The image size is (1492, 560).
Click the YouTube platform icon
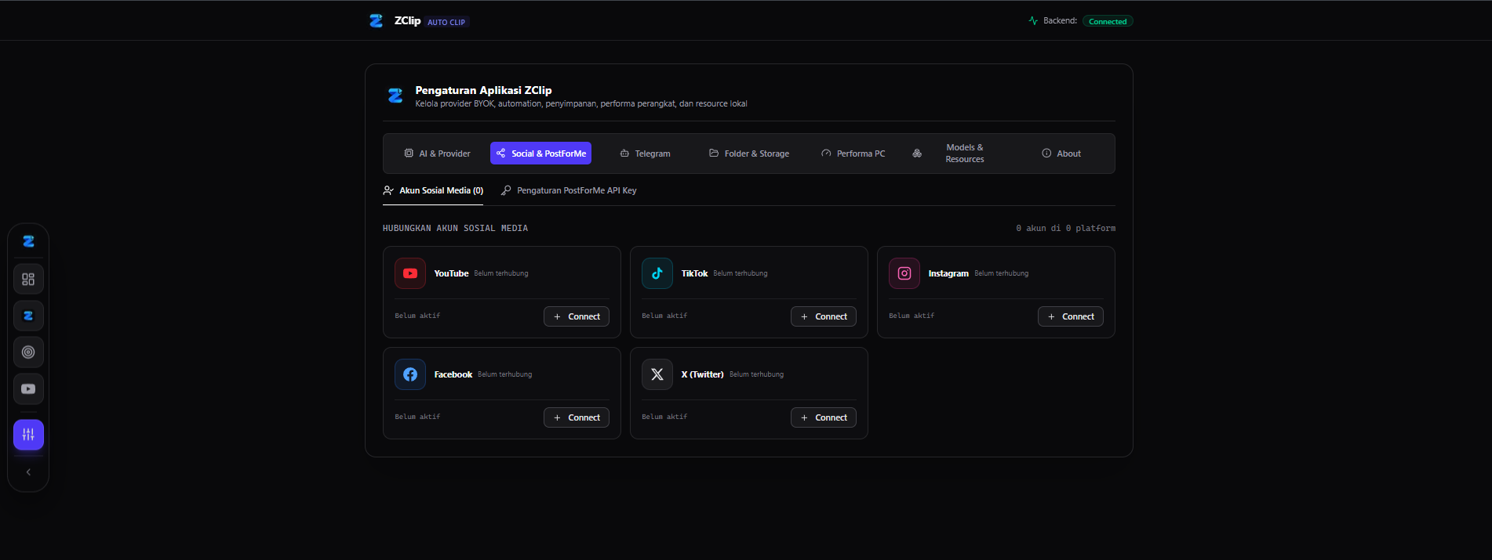(410, 273)
